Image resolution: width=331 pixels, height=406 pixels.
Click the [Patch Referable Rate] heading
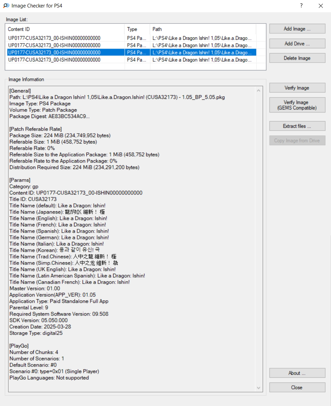tap(35, 129)
